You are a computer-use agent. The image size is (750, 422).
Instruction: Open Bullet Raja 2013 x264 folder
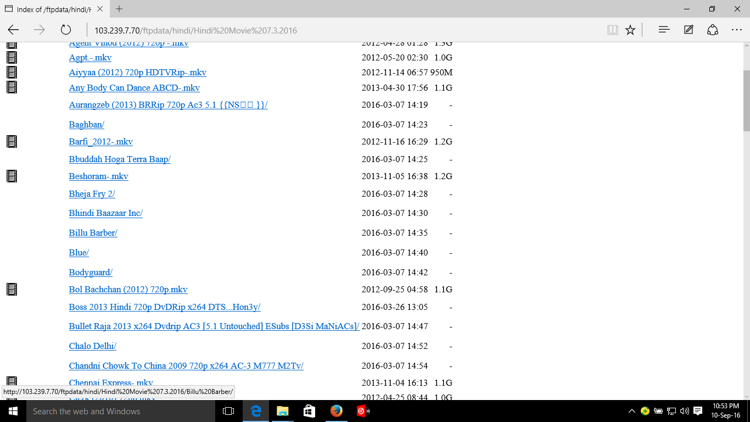[214, 326]
